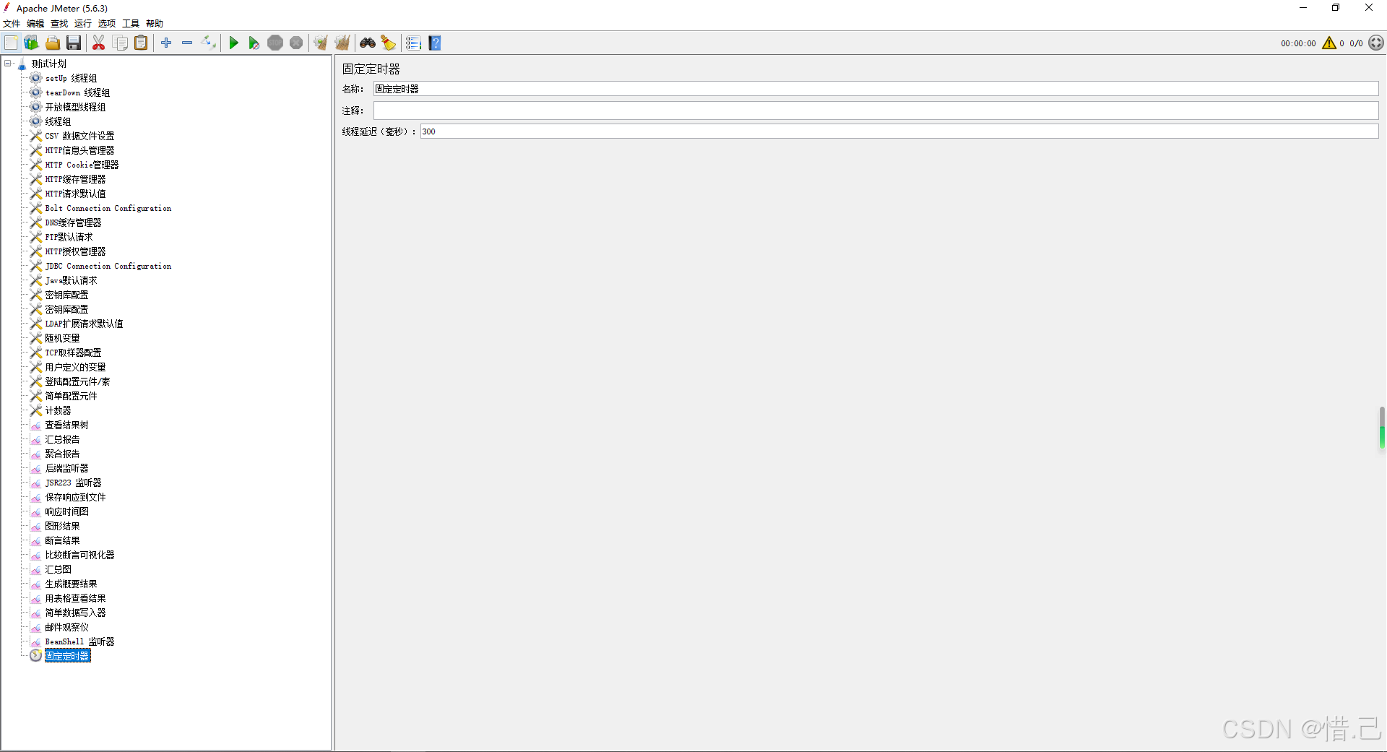Select JSR223 监听器 node
Image resolution: width=1387 pixels, height=752 pixels.
click(x=73, y=483)
